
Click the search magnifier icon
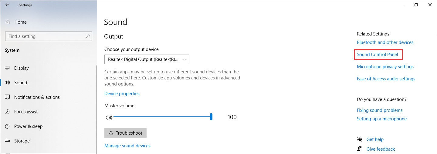pos(88,36)
